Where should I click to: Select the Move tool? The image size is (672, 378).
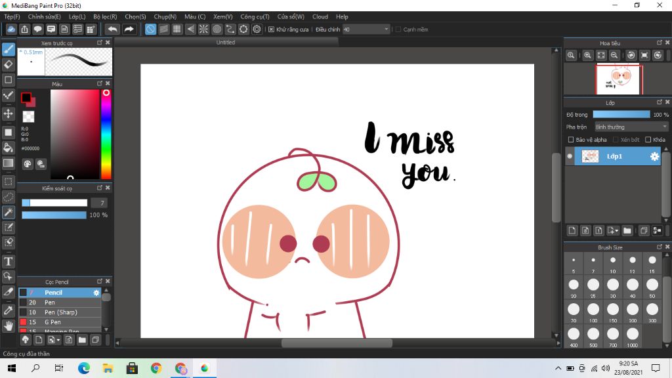click(8, 114)
